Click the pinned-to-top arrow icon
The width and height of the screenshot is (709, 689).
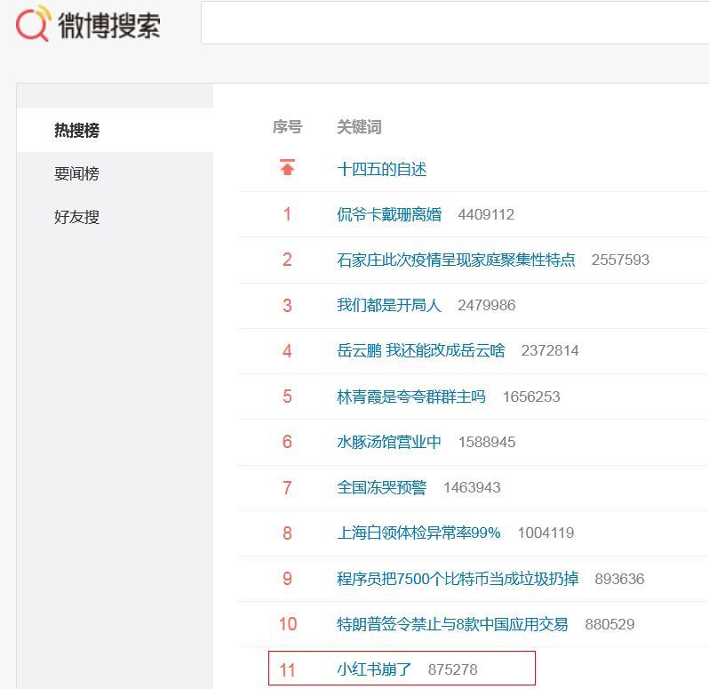coord(287,167)
